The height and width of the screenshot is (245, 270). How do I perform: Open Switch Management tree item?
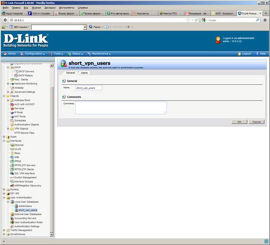coord(25,177)
